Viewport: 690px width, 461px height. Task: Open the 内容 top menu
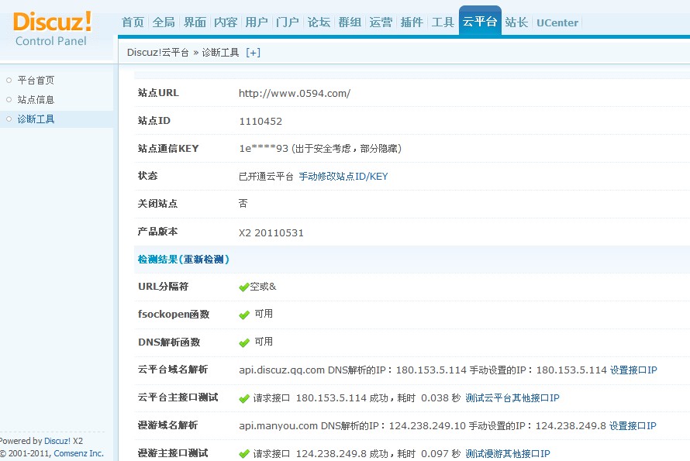[x=226, y=22]
